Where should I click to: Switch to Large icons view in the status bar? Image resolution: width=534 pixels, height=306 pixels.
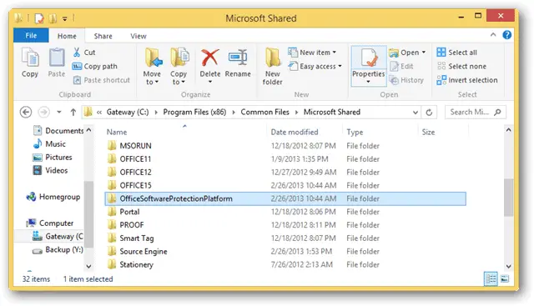(505, 279)
